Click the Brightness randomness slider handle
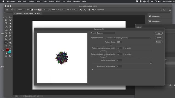This screenshot has width=175, height=98. tap(92, 69)
